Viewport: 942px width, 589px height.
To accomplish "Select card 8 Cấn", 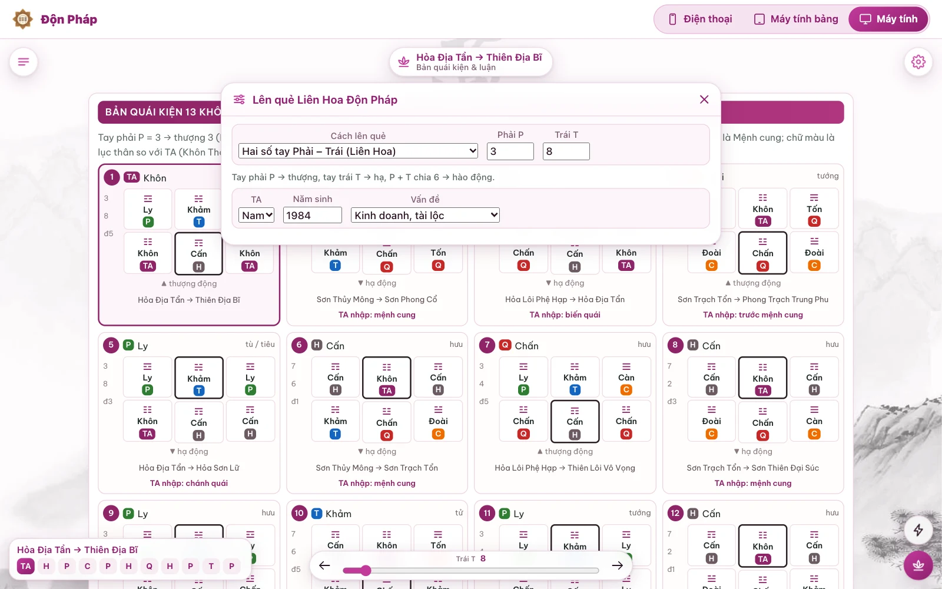I will pyautogui.click(x=753, y=413).
